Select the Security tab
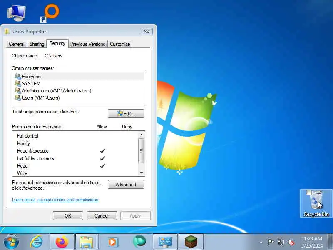333x250 pixels. click(x=57, y=43)
